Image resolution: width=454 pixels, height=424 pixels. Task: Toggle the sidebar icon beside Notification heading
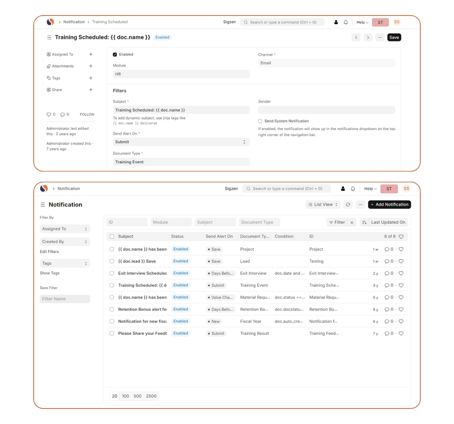click(43, 205)
